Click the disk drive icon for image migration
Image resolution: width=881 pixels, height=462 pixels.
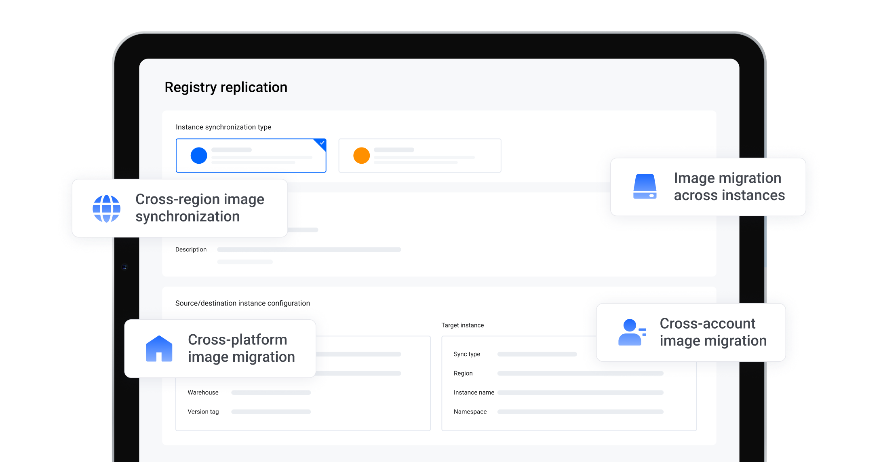pyautogui.click(x=645, y=186)
